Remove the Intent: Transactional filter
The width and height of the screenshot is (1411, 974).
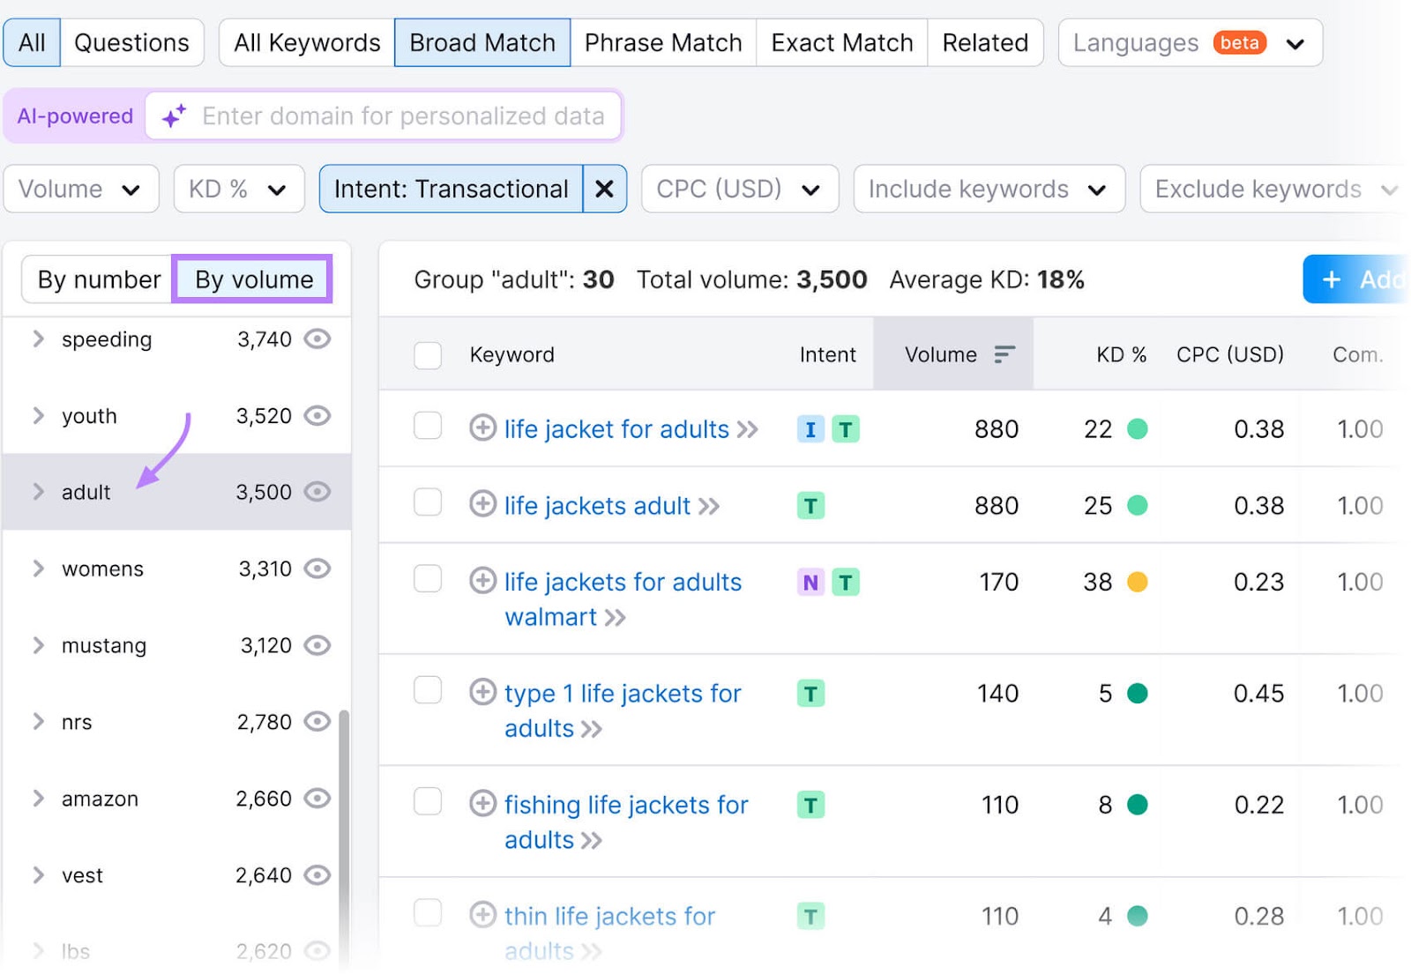point(604,189)
